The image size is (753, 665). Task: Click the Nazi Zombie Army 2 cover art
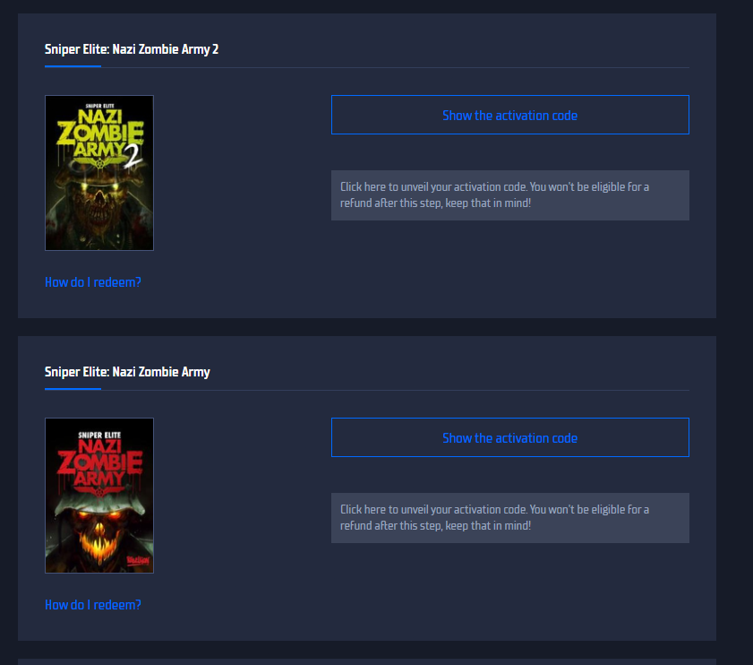click(x=99, y=173)
